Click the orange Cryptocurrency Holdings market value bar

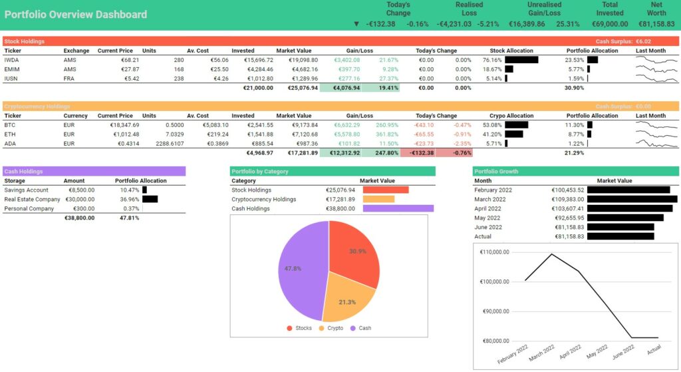click(x=378, y=200)
